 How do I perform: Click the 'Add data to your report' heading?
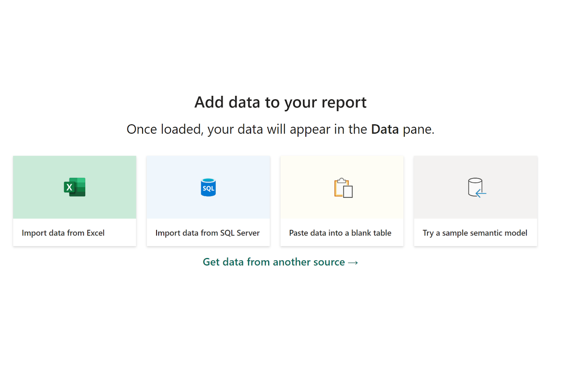tap(280, 102)
